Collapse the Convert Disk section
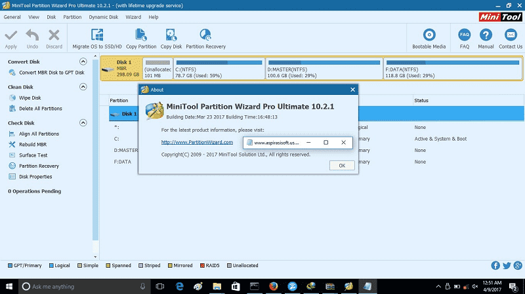Screen dimensions: 525x294 tap(83, 62)
